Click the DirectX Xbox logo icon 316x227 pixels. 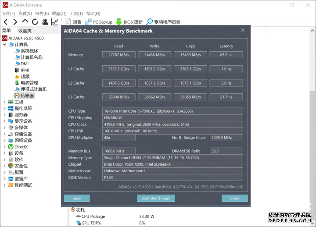(x=11, y=147)
